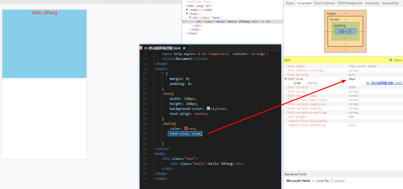Open the 01.移动端屏幕适配.html source link
Image resolution: width=403 pixels, height=189 pixels.
pyautogui.click(x=384, y=83)
